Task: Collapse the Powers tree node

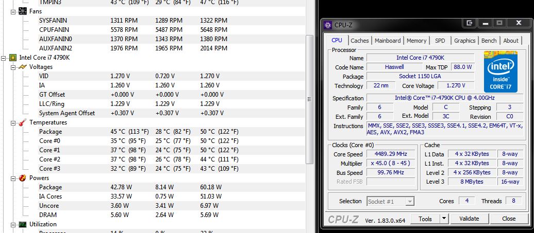Action: pyautogui.click(x=13, y=178)
